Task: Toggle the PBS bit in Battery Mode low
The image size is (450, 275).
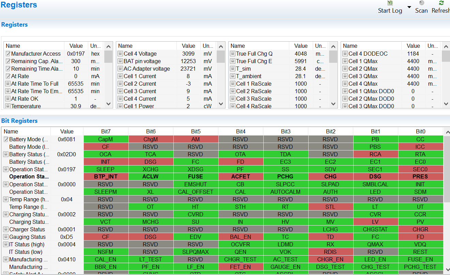Action: click(x=376, y=147)
